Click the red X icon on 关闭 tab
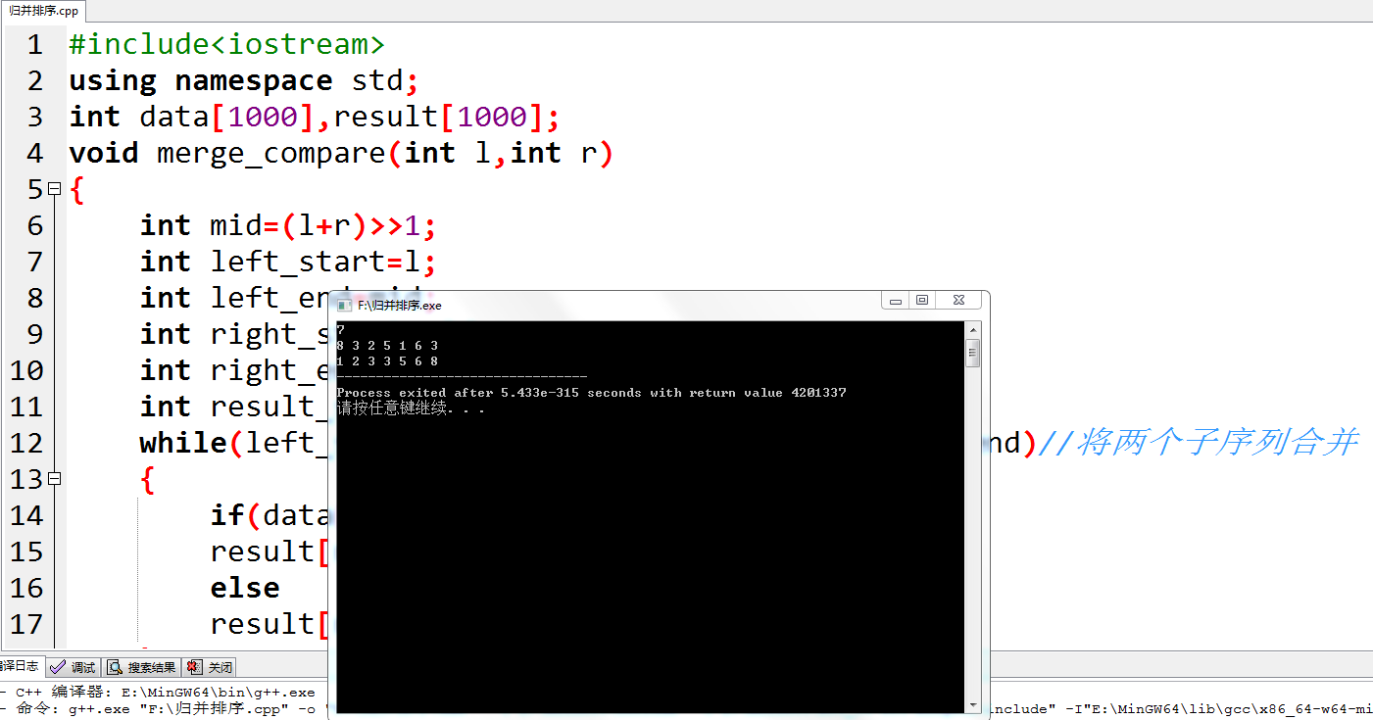Screen dimensions: 1373x720 [x=193, y=667]
